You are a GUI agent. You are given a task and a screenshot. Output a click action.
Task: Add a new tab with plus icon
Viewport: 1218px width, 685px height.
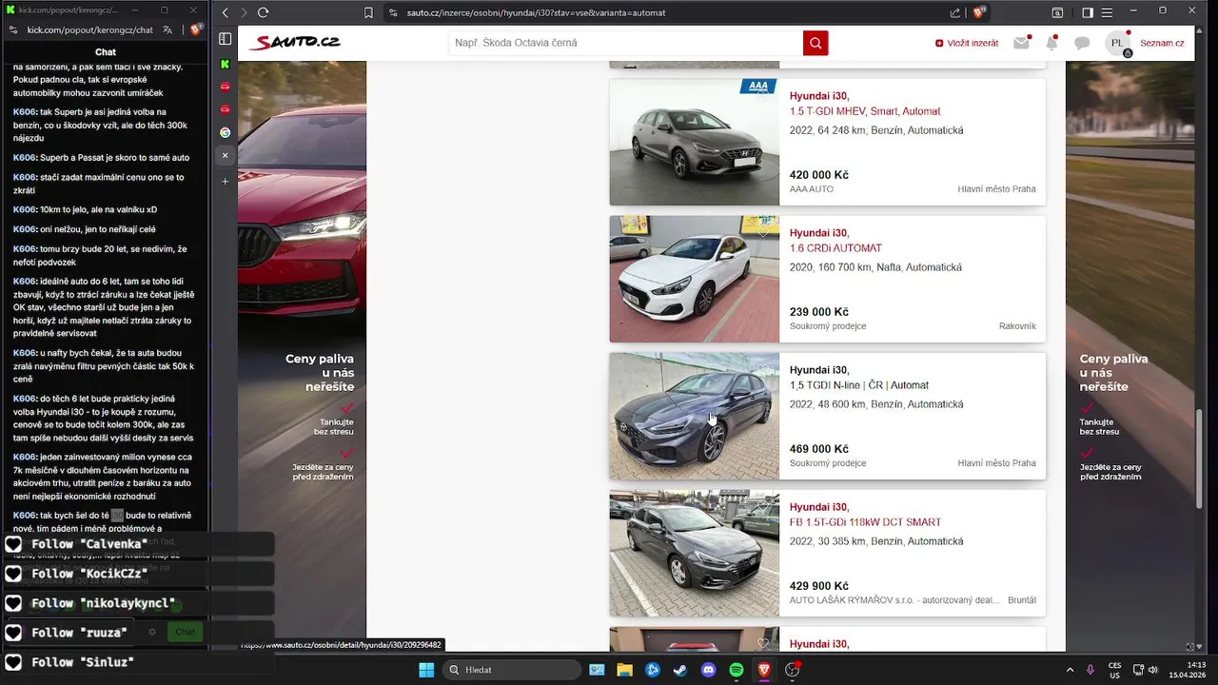(x=226, y=181)
